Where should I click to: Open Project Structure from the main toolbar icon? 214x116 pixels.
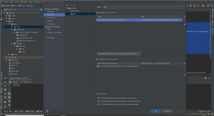point(203,6)
